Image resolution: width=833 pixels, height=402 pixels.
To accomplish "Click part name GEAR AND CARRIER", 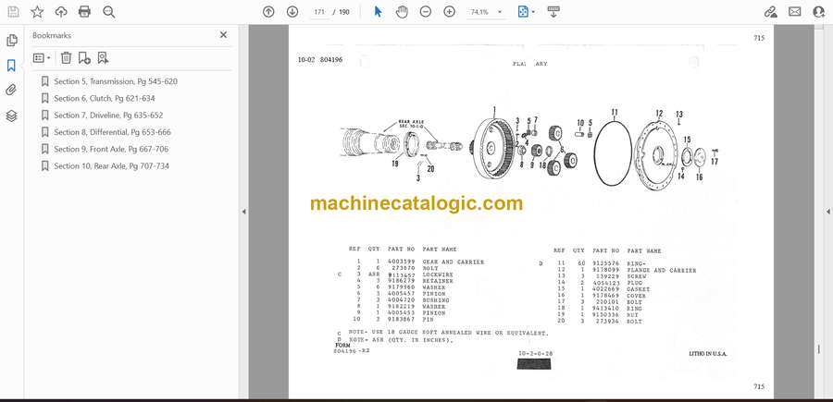I will [454, 262].
